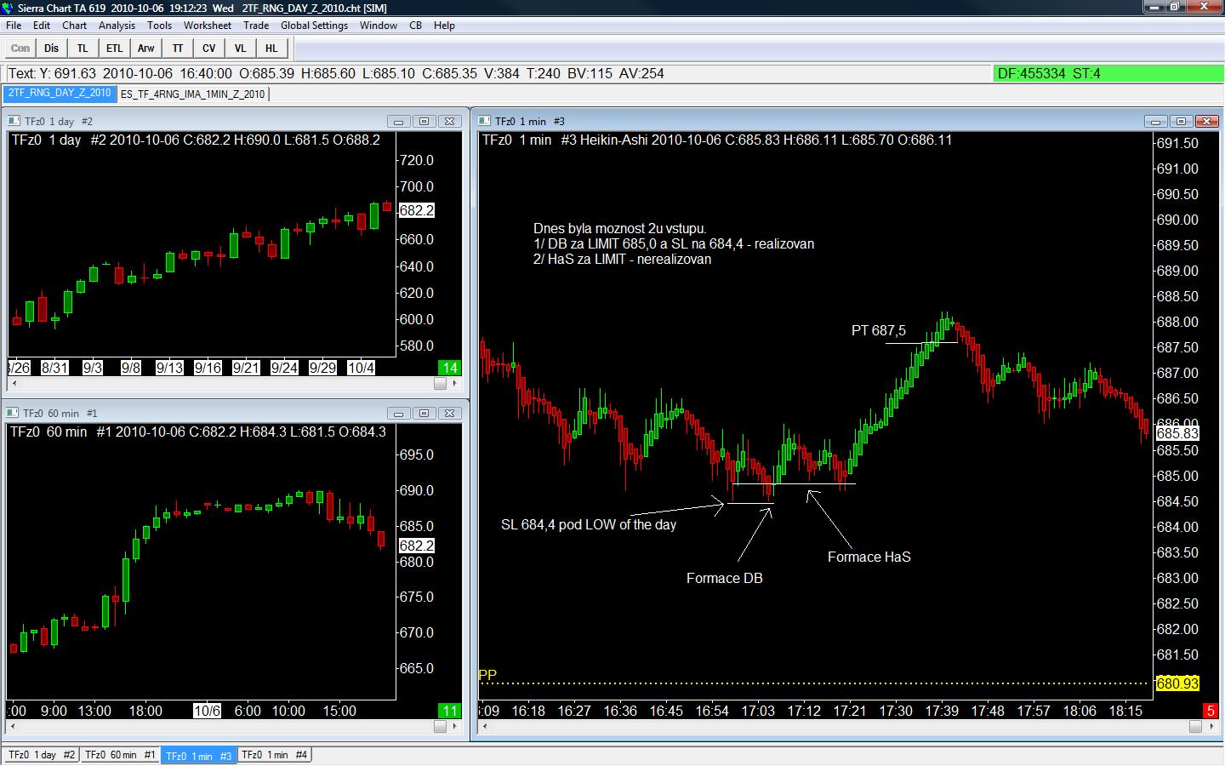Click the 9/13 date label on daily chart
The width and height of the screenshot is (1225, 766).
click(x=169, y=368)
